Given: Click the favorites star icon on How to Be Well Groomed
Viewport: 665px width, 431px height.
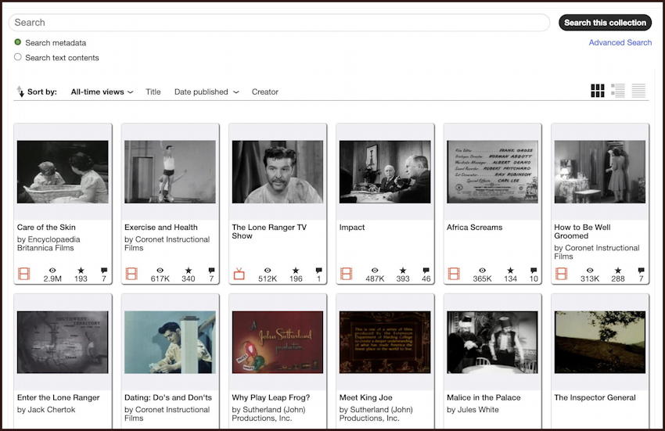Looking at the screenshot, I should coord(618,270).
